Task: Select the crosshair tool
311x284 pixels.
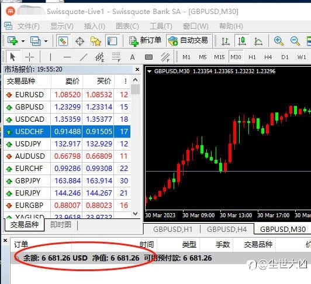Action: coord(29,57)
